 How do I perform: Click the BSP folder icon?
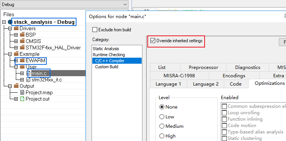tap(22, 34)
